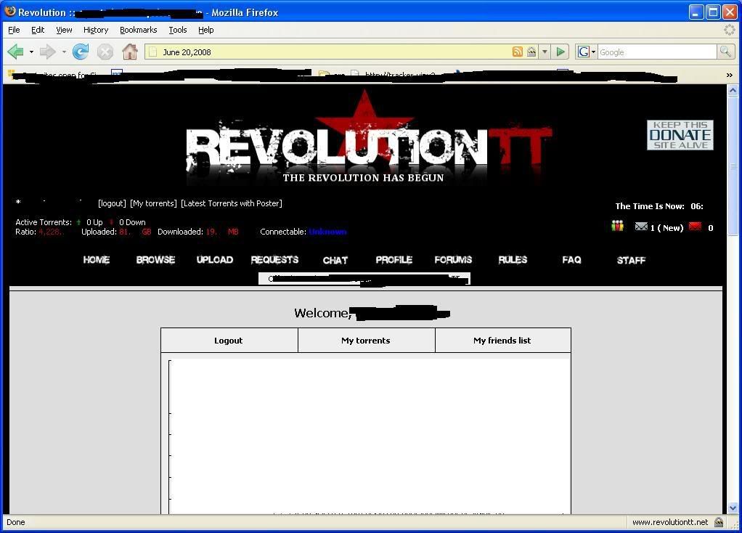This screenshot has width=742, height=533.
Task: Click The Time Is Now clock text
Action: click(x=659, y=206)
